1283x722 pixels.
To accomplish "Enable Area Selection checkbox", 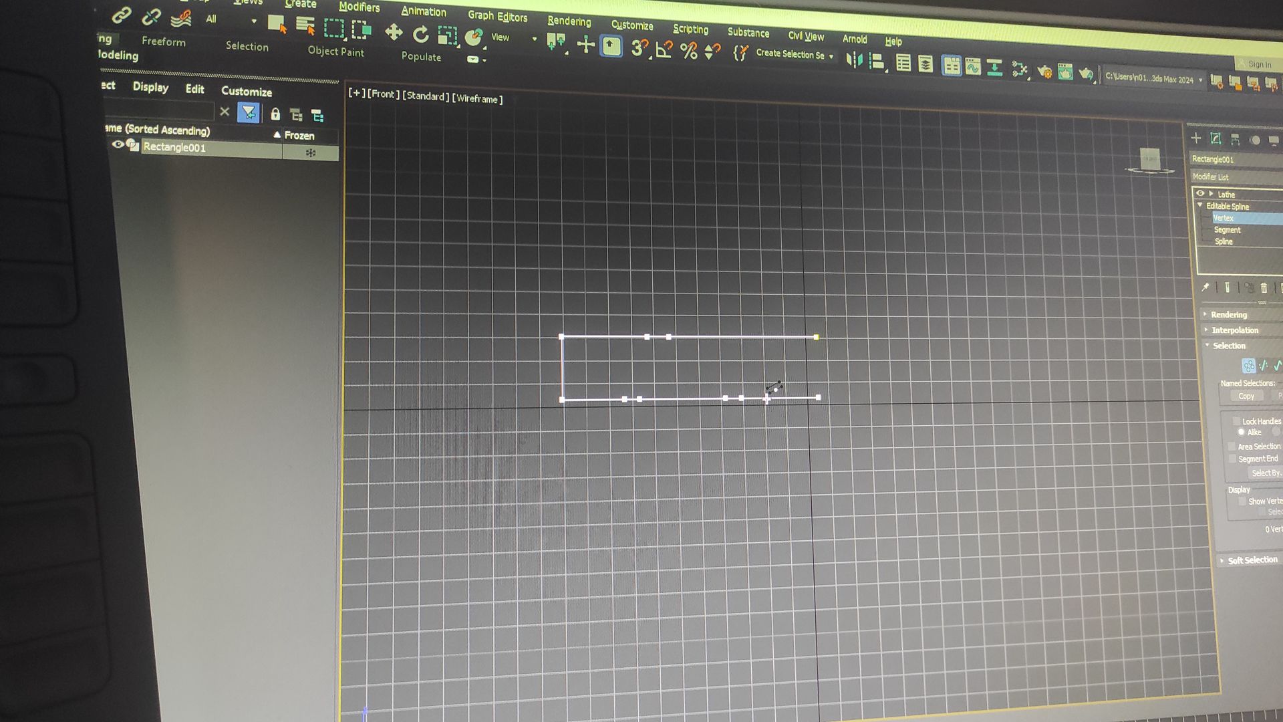I will click(1232, 446).
